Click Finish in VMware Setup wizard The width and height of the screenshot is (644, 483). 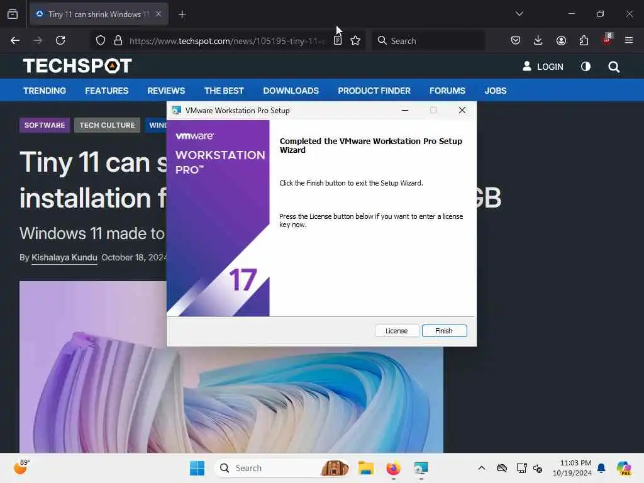(444, 331)
